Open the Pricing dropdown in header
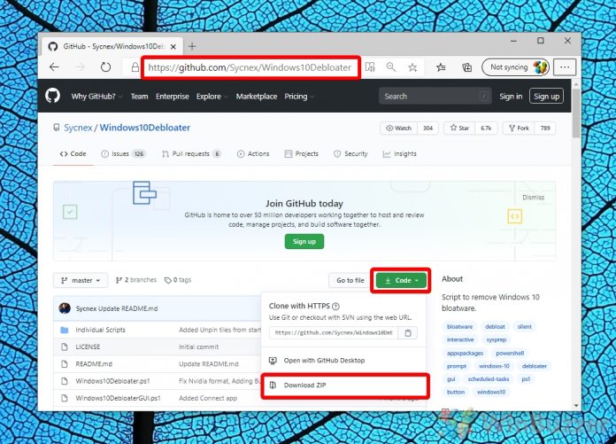This screenshot has width=616, height=444. [298, 96]
